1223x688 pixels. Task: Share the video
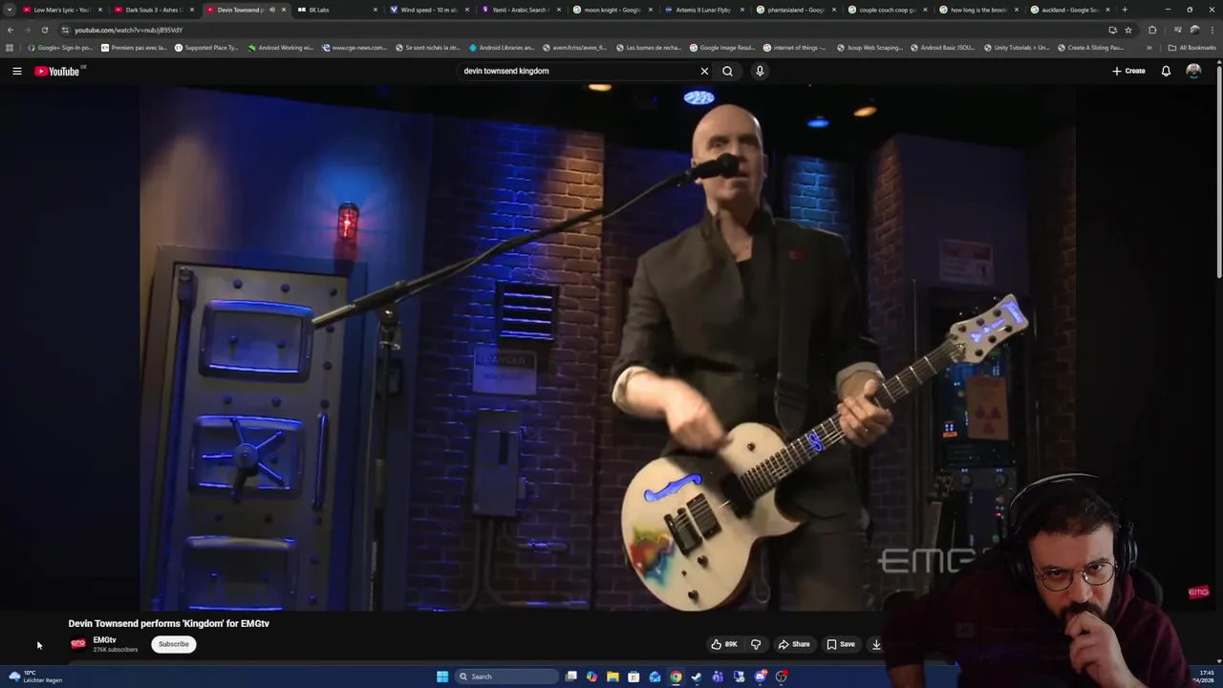(x=793, y=644)
